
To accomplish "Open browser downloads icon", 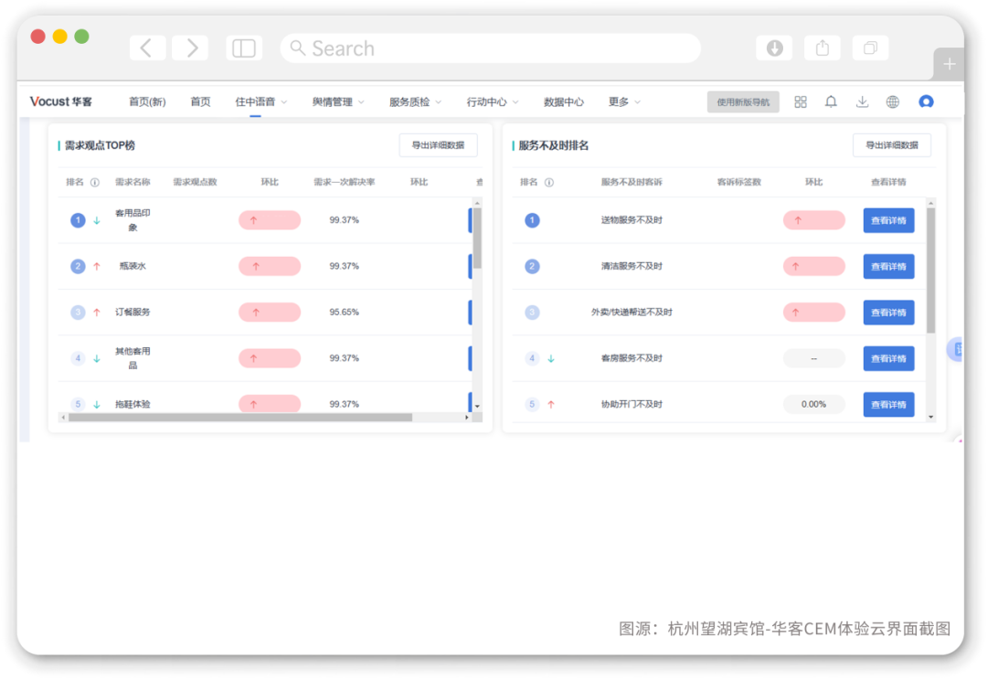I will 774,48.
